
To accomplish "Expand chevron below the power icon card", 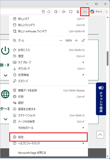I will (5, 75).
